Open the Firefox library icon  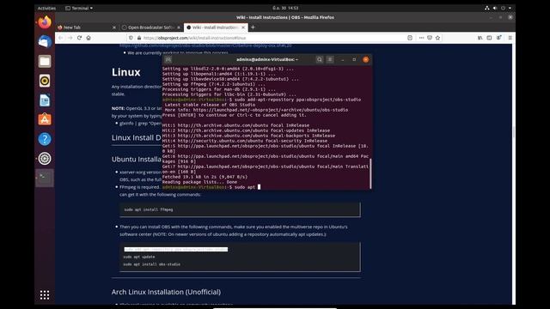pos(480,38)
